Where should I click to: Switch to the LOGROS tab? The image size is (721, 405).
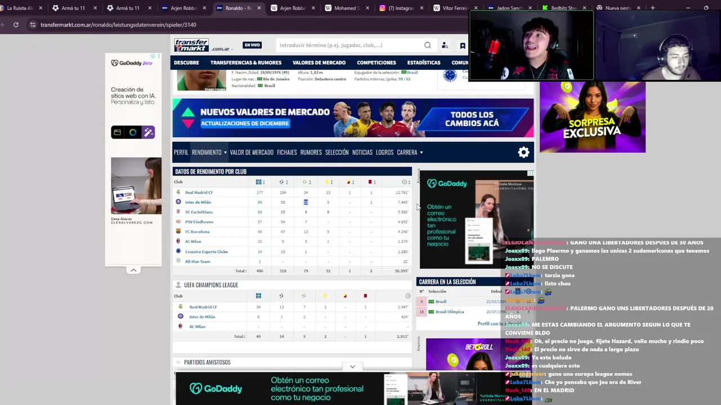(385, 152)
